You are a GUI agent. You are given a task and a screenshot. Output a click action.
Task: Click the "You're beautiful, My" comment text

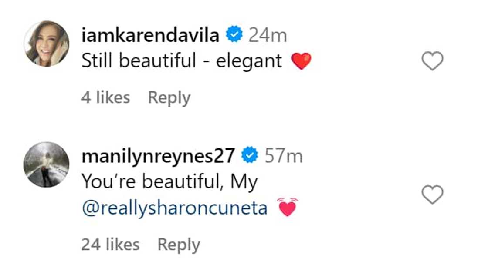click(169, 182)
